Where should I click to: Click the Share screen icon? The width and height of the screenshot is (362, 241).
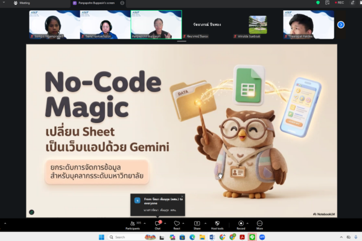[x=197, y=225]
